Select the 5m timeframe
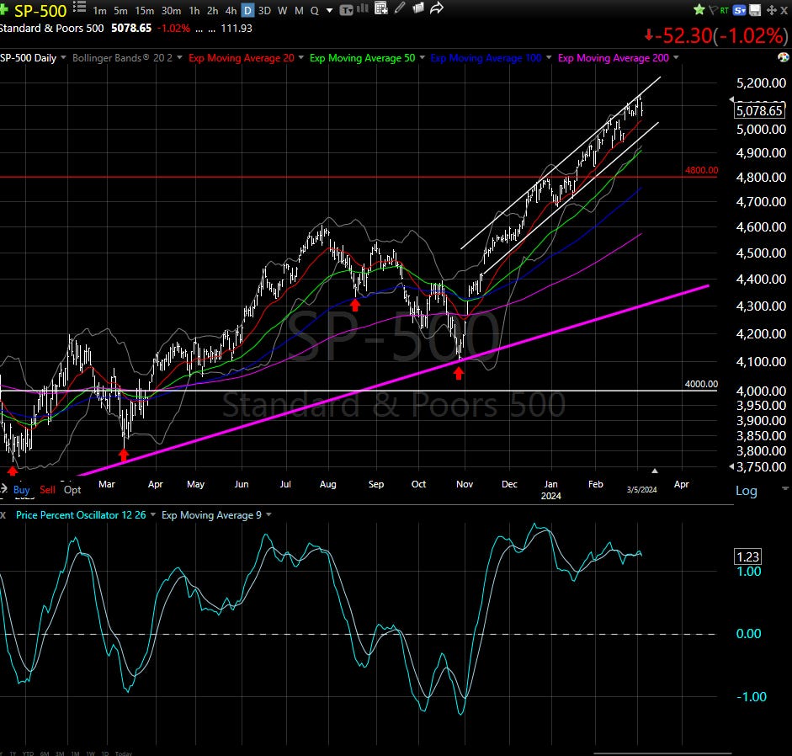This screenshot has height=756, width=792. point(120,11)
